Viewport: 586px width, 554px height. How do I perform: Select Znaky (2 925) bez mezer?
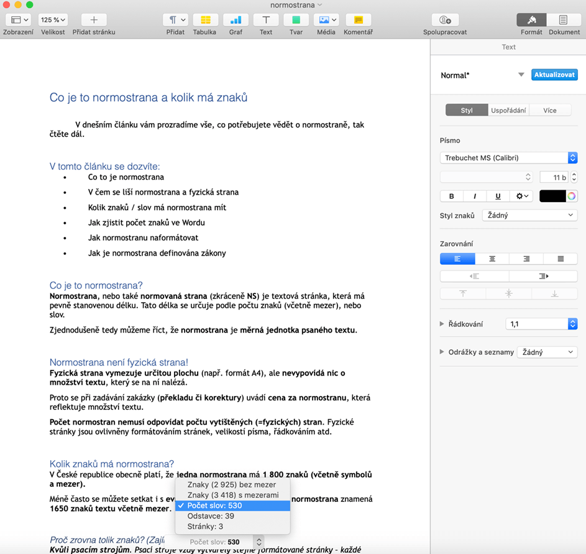point(232,484)
